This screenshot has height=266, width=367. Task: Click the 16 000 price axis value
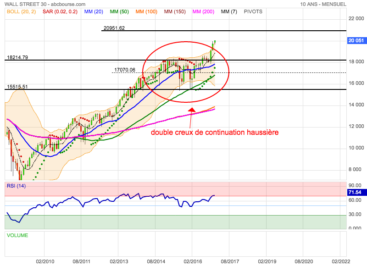tap(356, 83)
